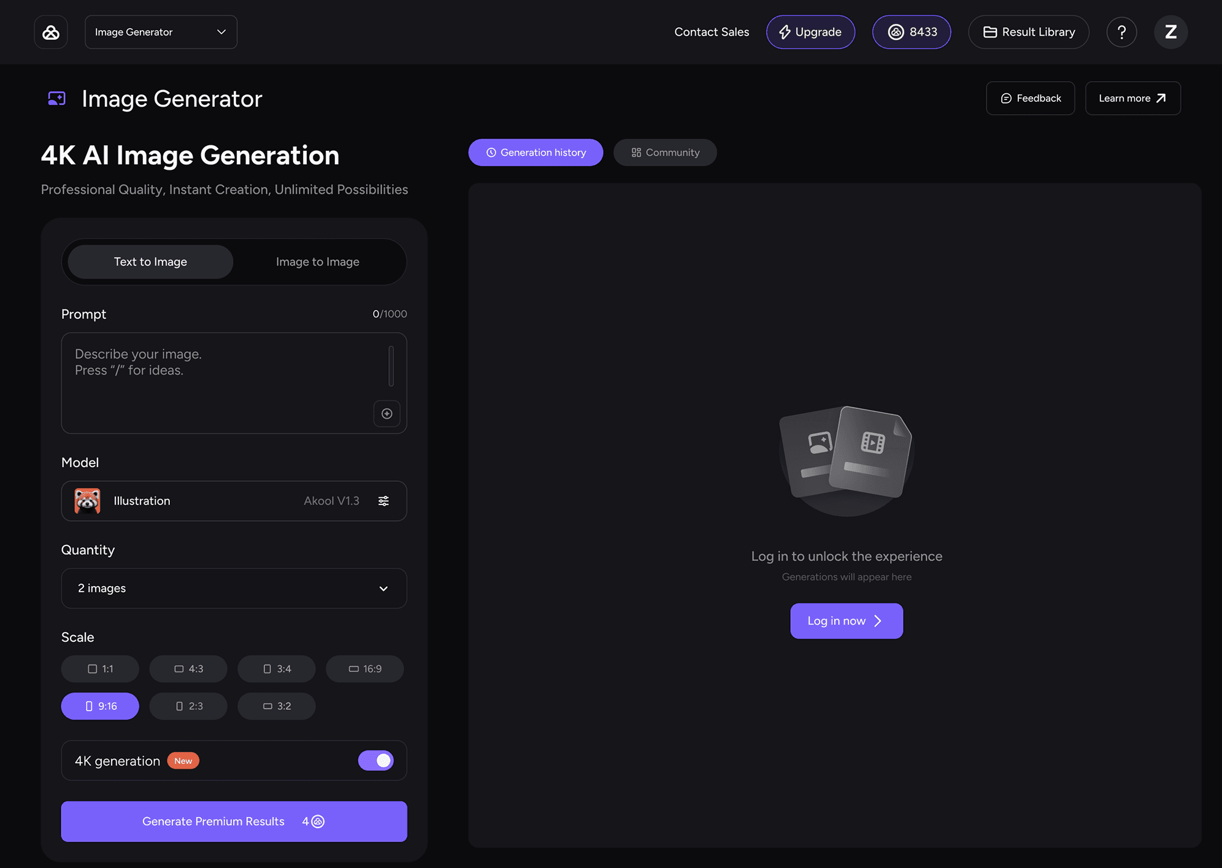Image resolution: width=1222 pixels, height=868 pixels.
Task: Click the Upgrade lightning button
Action: pyautogui.click(x=810, y=32)
